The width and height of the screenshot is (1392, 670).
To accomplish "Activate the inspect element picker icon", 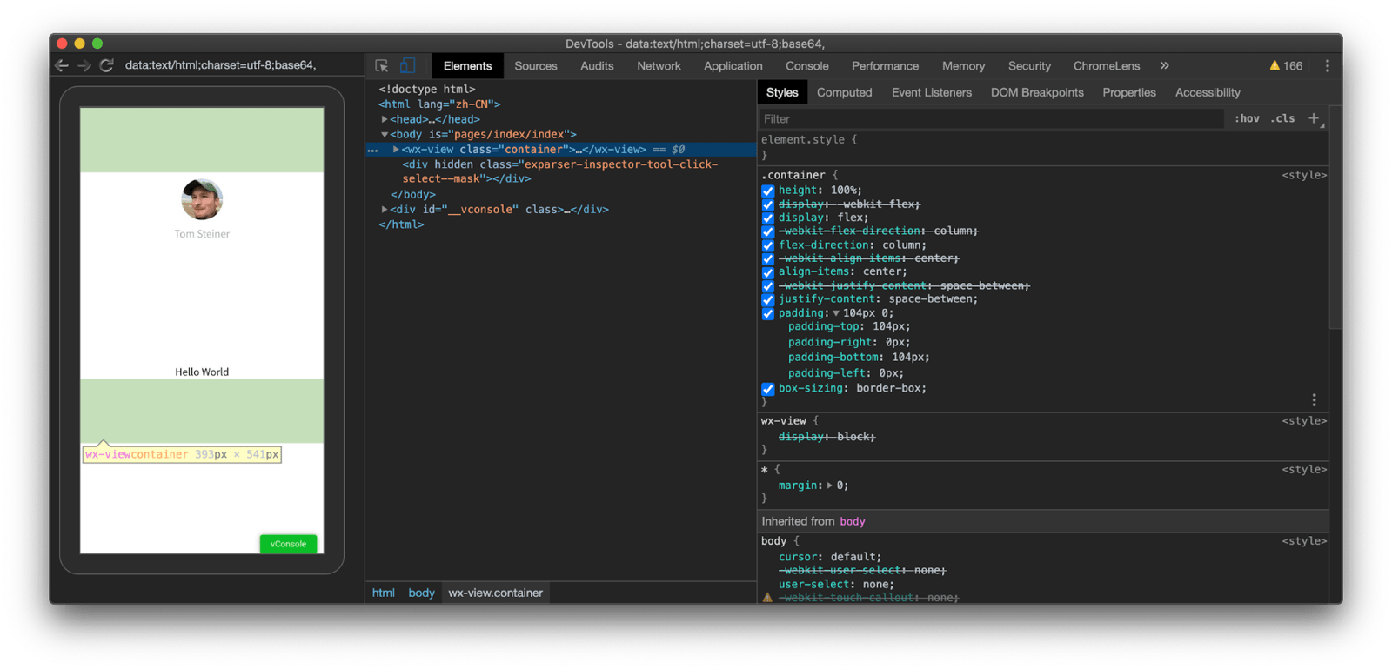I will [381, 66].
